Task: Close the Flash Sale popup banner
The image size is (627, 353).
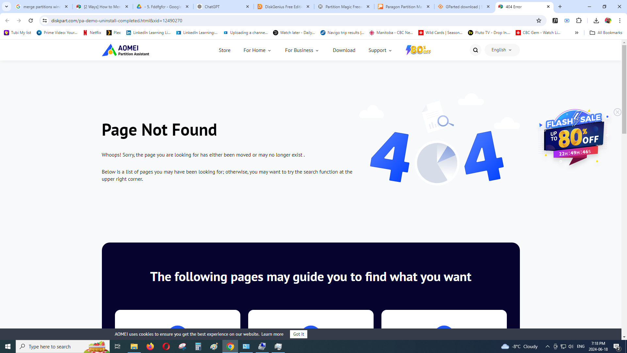Action: click(617, 112)
